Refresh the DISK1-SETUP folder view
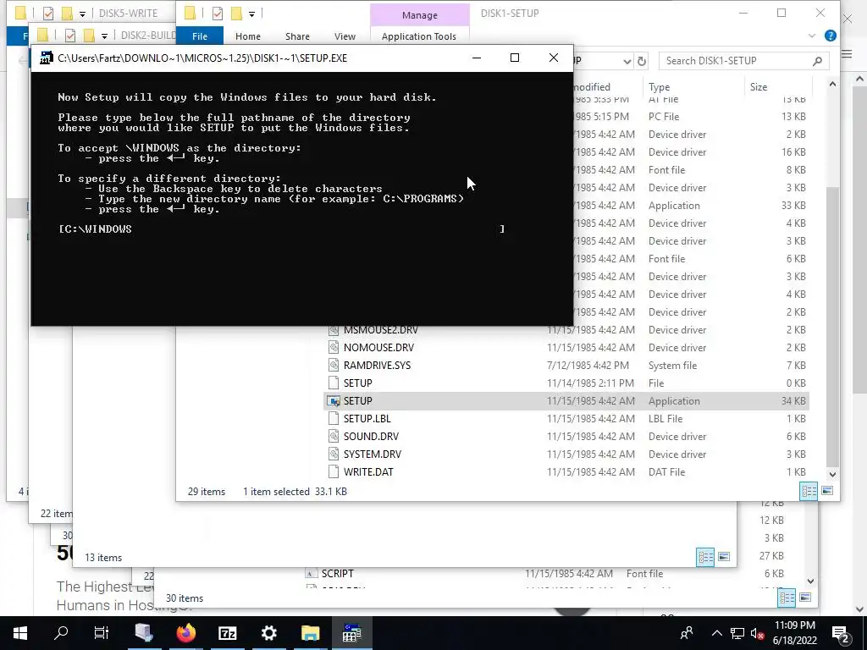Image resolution: width=867 pixels, height=650 pixels. pyautogui.click(x=642, y=61)
